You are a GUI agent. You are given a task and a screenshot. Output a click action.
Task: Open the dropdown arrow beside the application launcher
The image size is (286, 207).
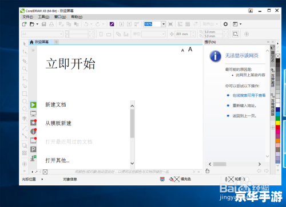coord(241,24)
